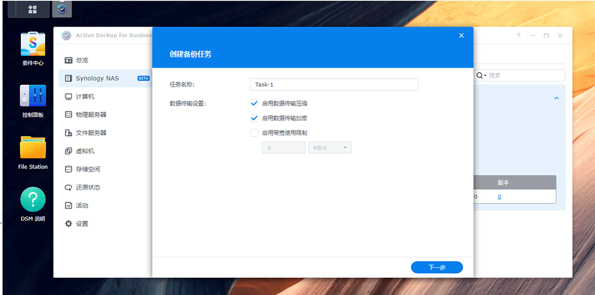Select the 计算机 menu item
The width and height of the screenshot is (595, 295).
click(x=105, y=97)
